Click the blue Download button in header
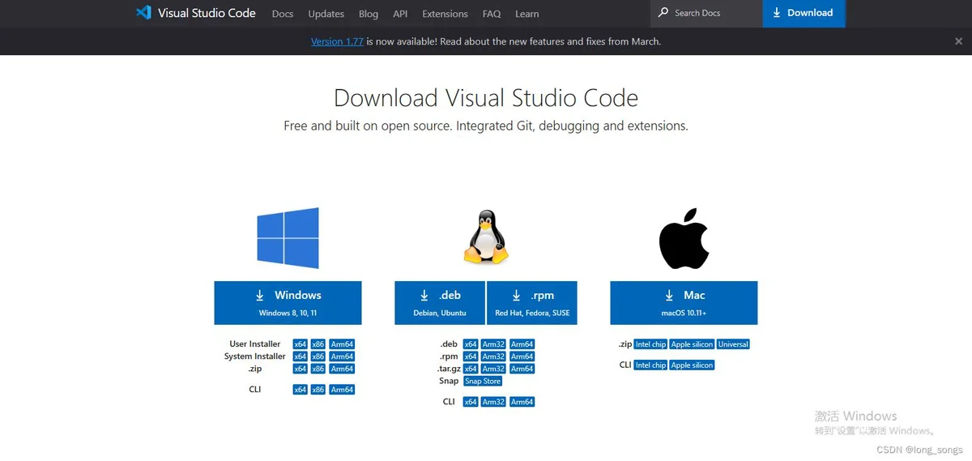 coord(804,13)
